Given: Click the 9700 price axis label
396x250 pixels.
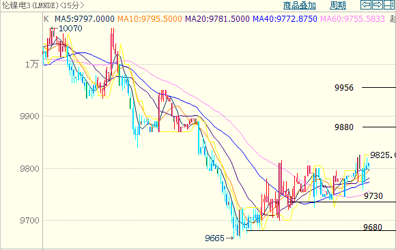Looking at the screenshot, I should coord(30,221).
